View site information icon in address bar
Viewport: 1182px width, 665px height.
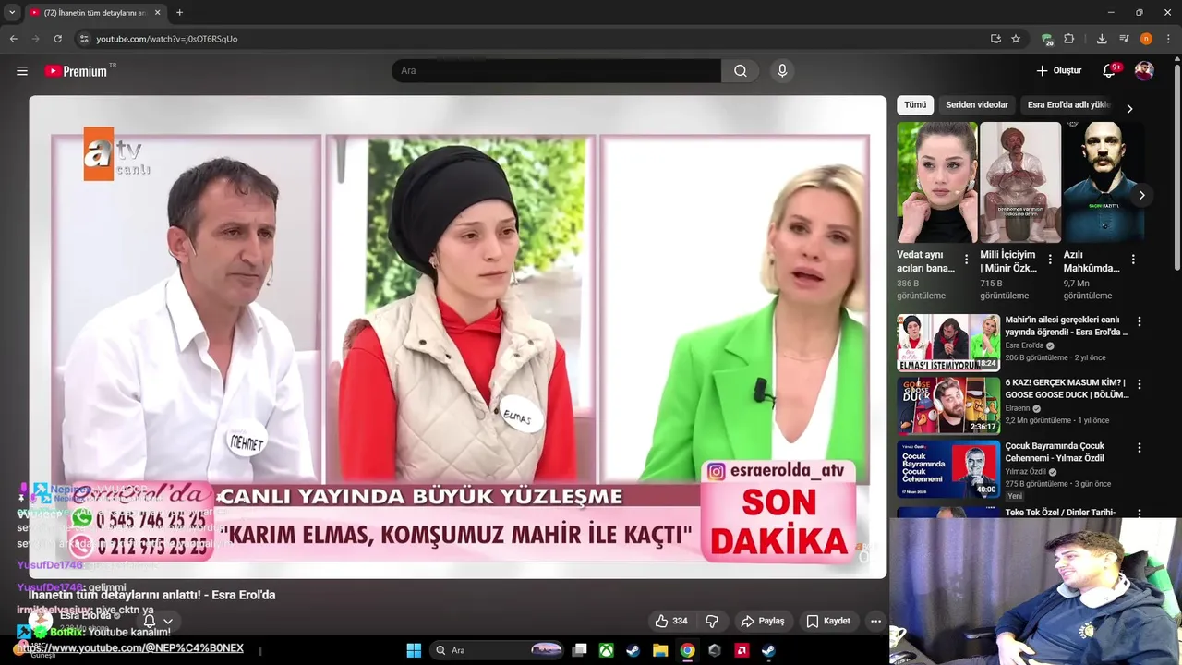(x=84, y=39)
